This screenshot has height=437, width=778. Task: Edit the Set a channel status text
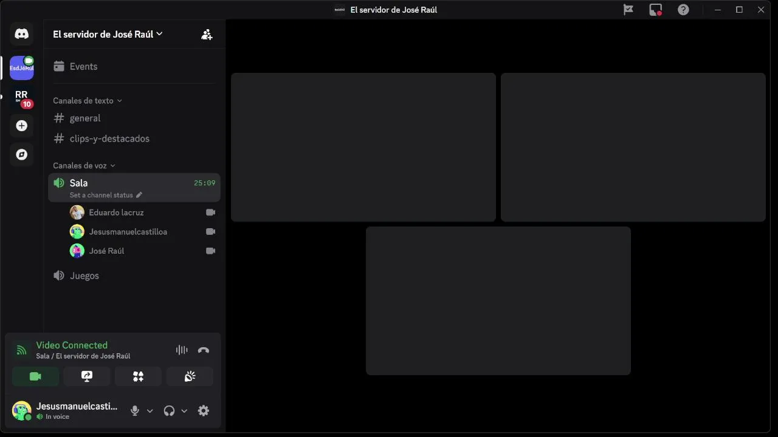(x=101, y=195)
